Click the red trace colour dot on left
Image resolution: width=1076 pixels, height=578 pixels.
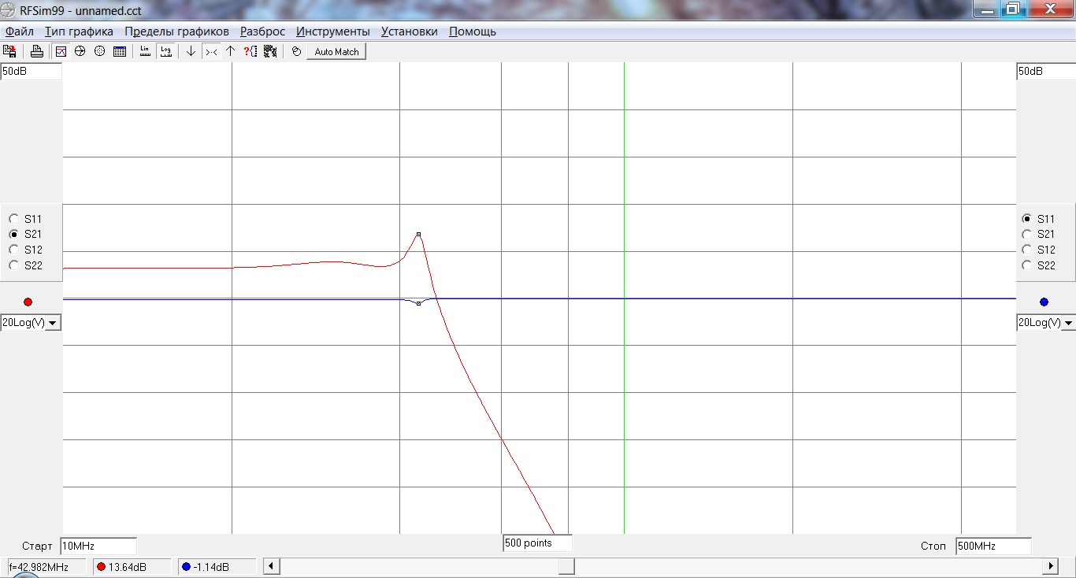pos(28,302)
